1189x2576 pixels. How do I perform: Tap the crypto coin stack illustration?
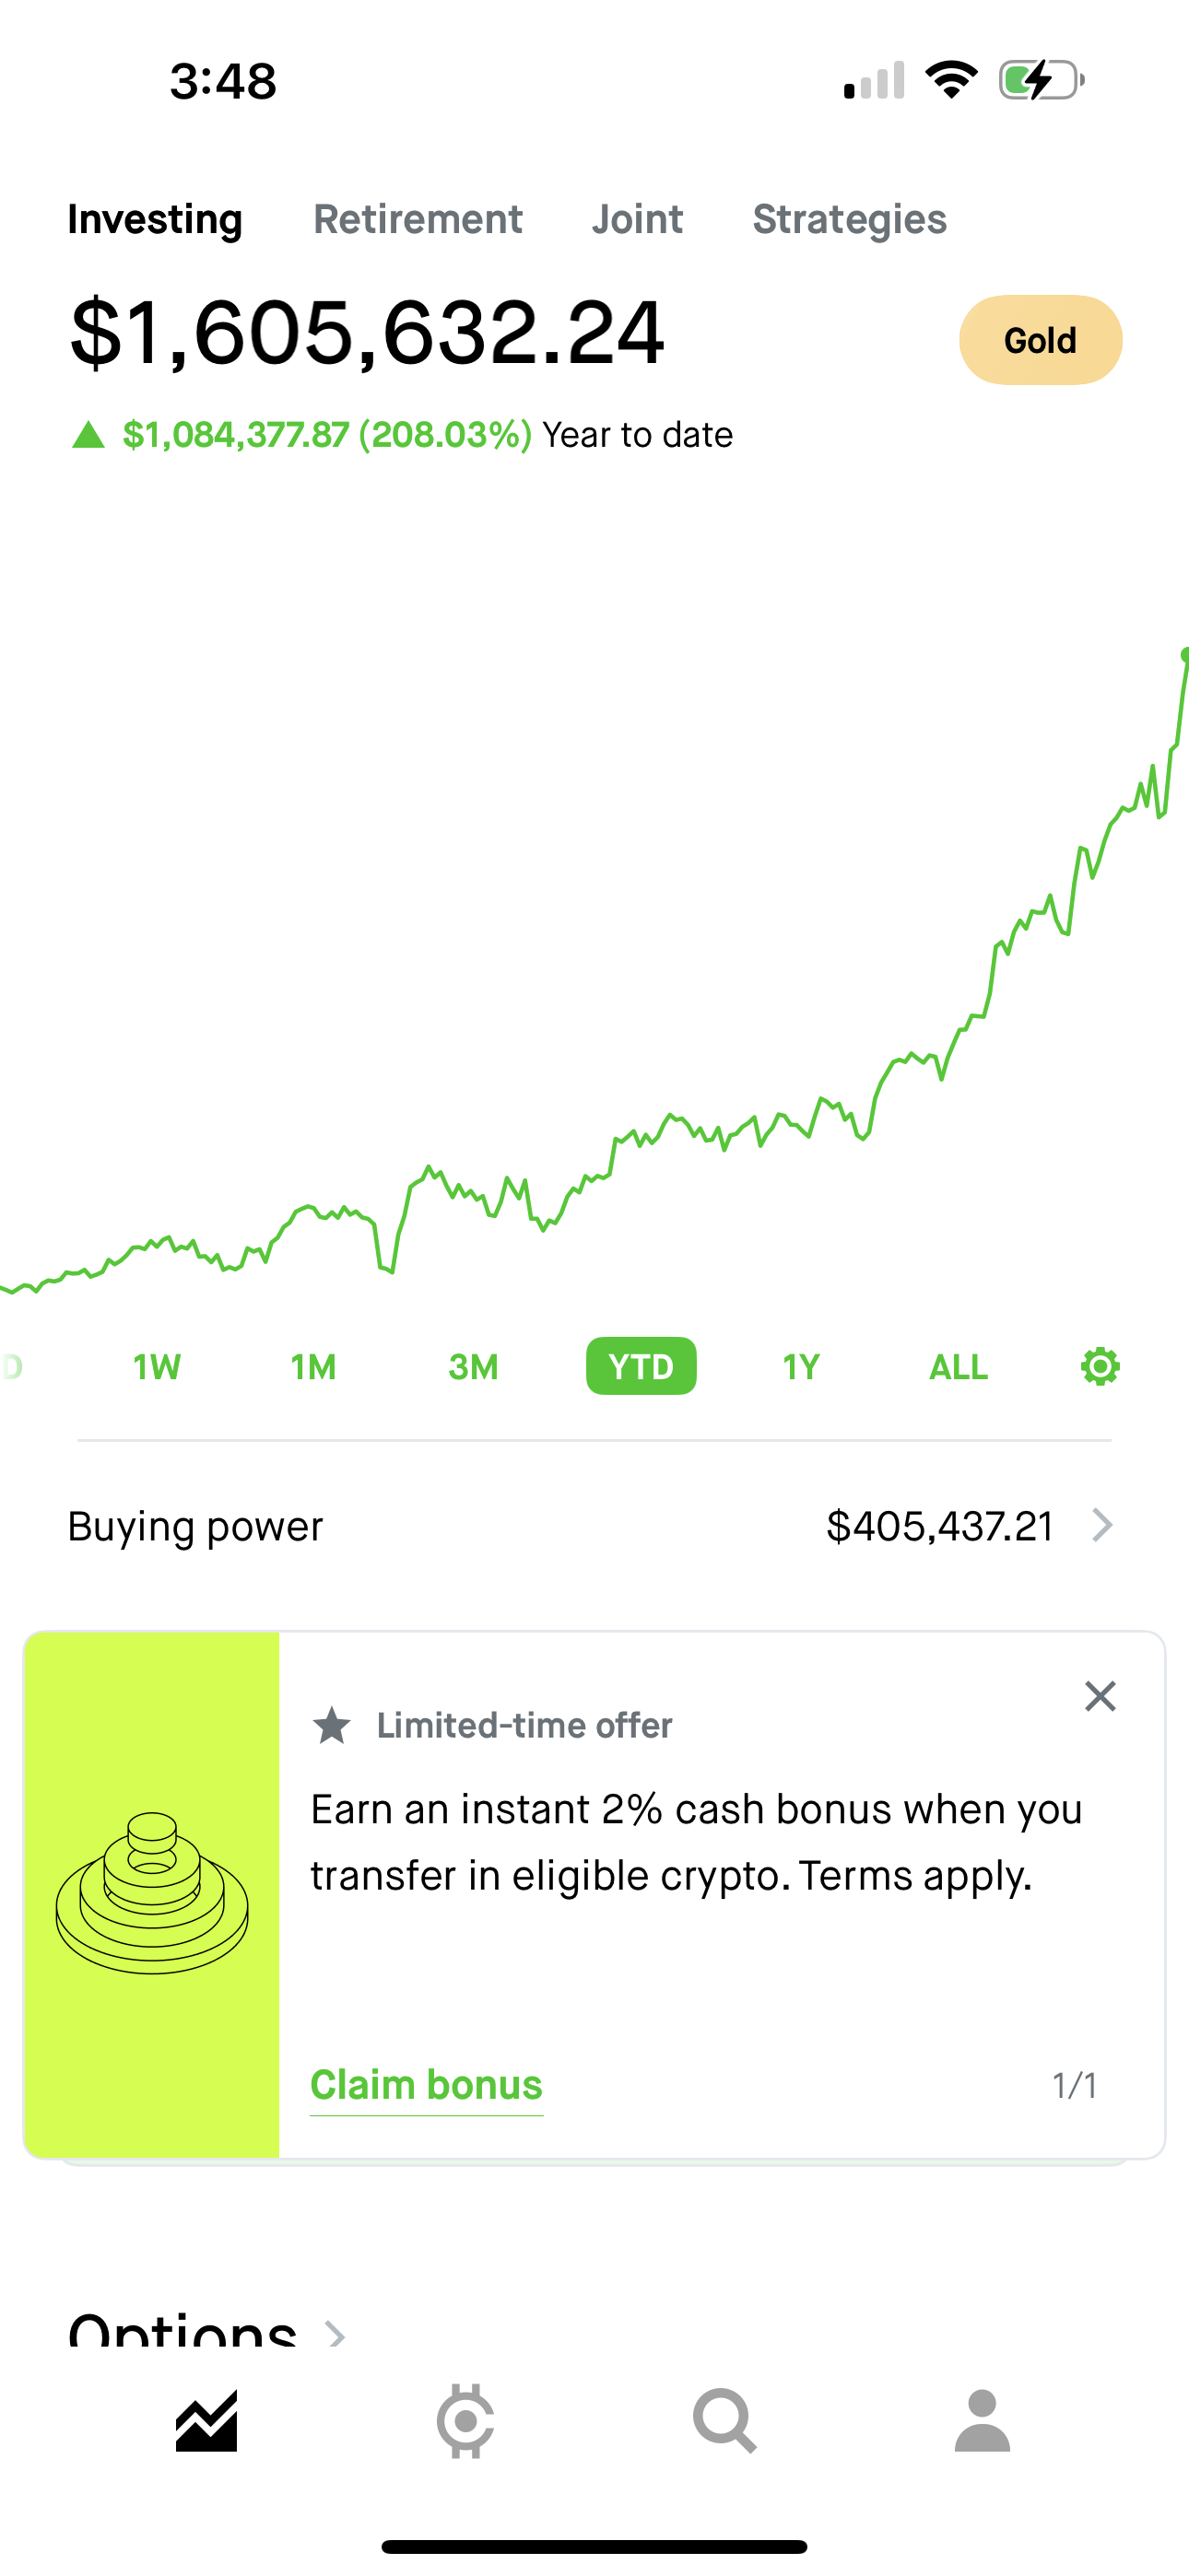(152, 1893)
